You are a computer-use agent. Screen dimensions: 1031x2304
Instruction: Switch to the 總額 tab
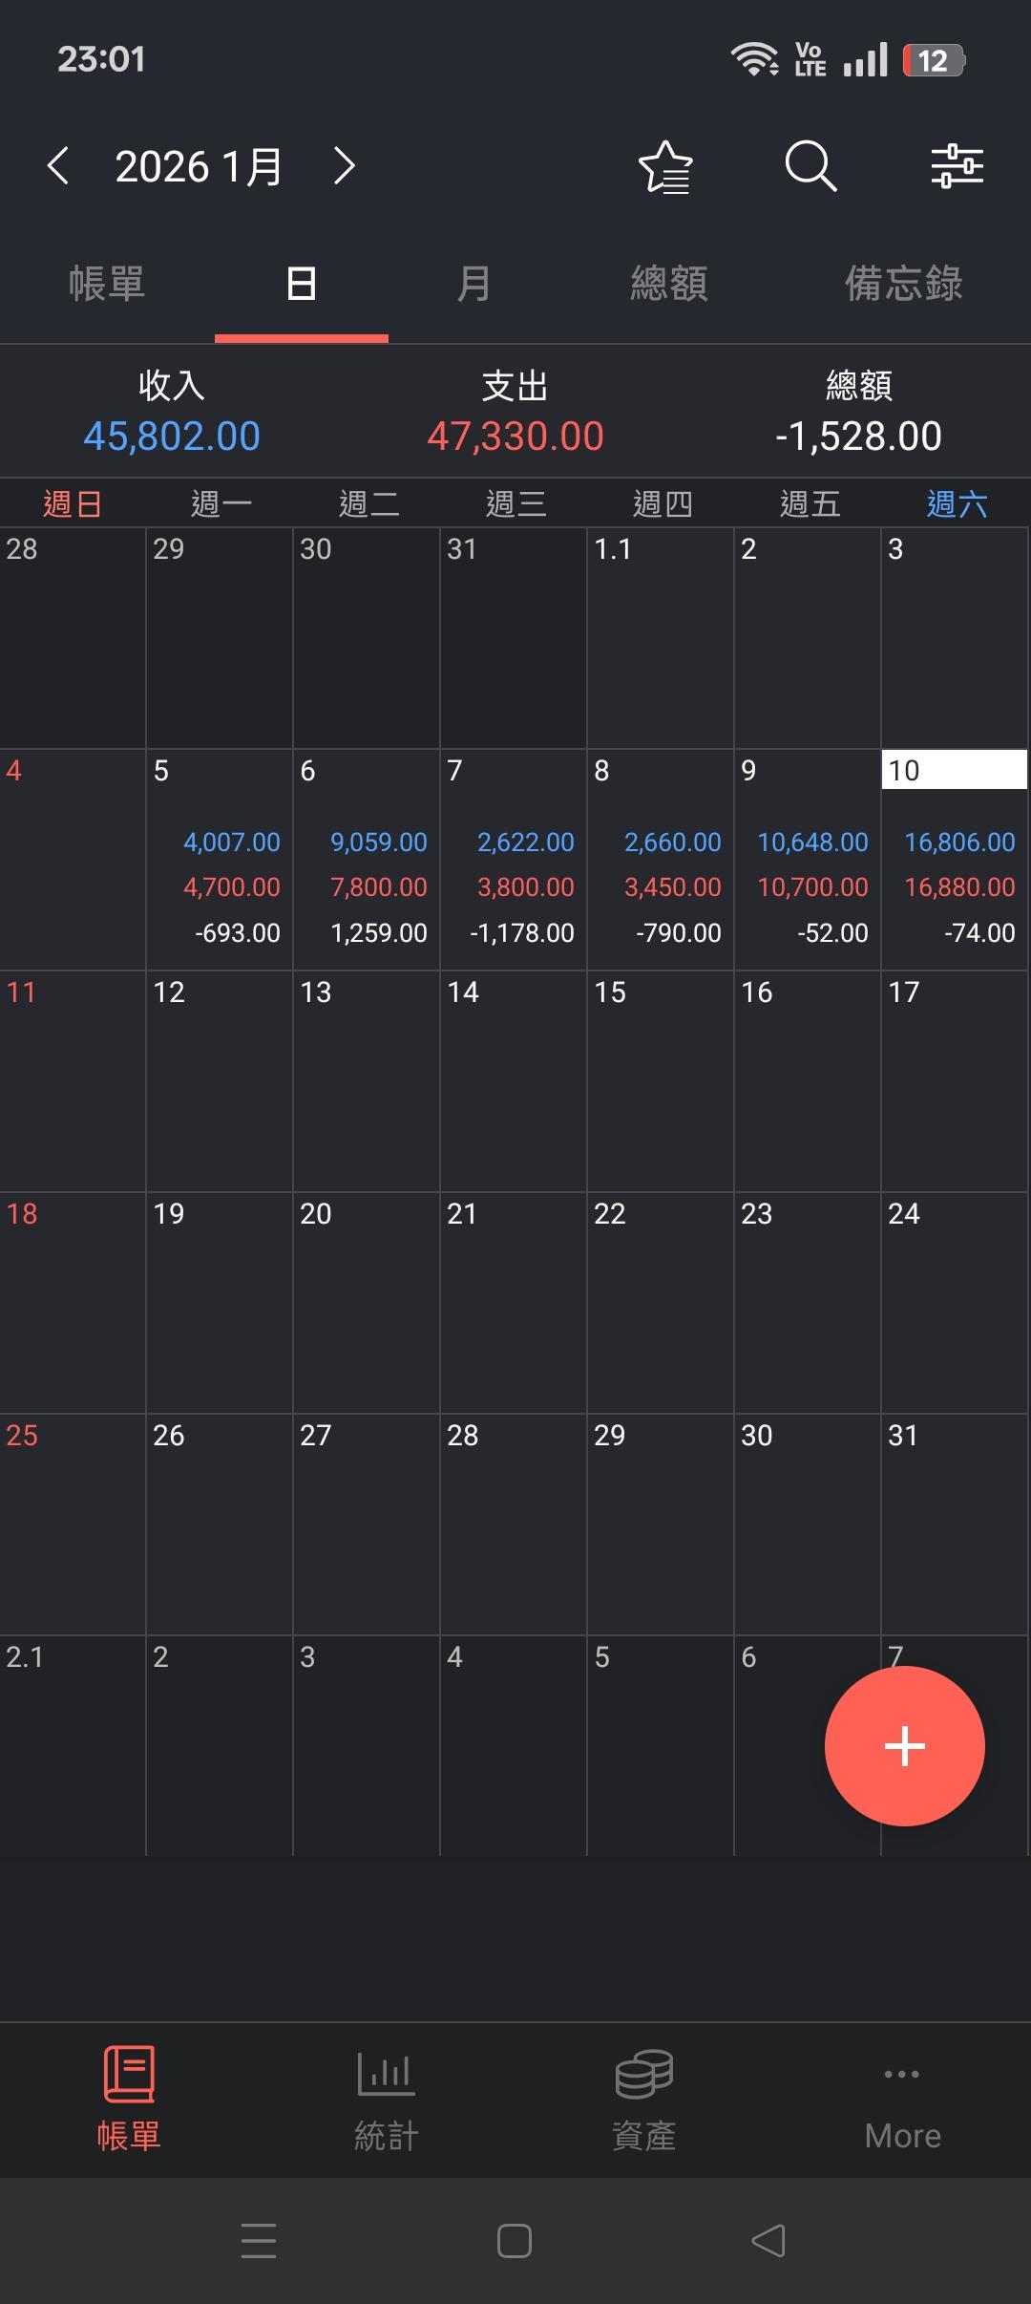tap(669, 284)
